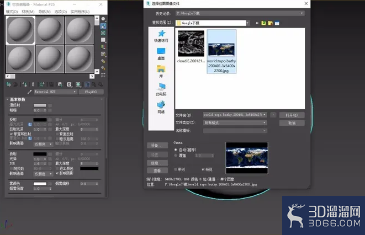Click the Background checker pattern icon
This screenshot has height=235, width=365.
pos(103,33)
